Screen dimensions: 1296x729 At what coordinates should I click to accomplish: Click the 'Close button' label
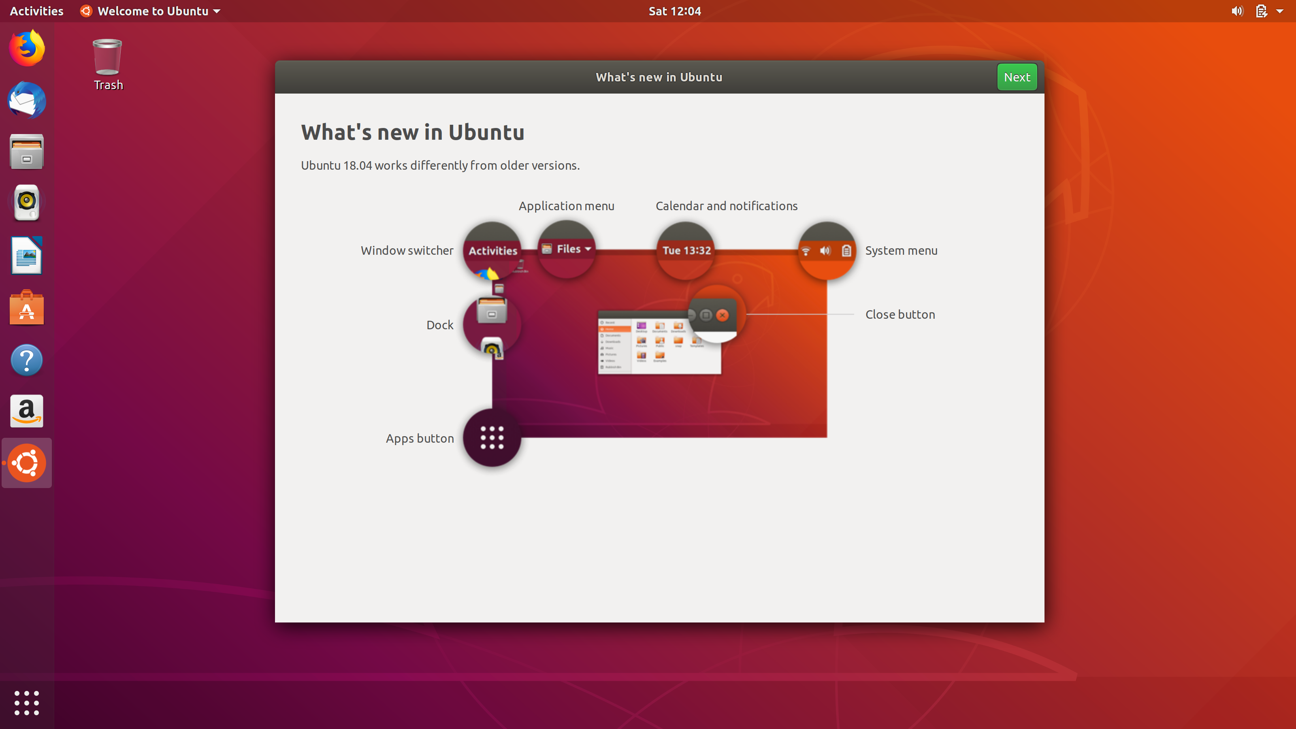(900, 314)
